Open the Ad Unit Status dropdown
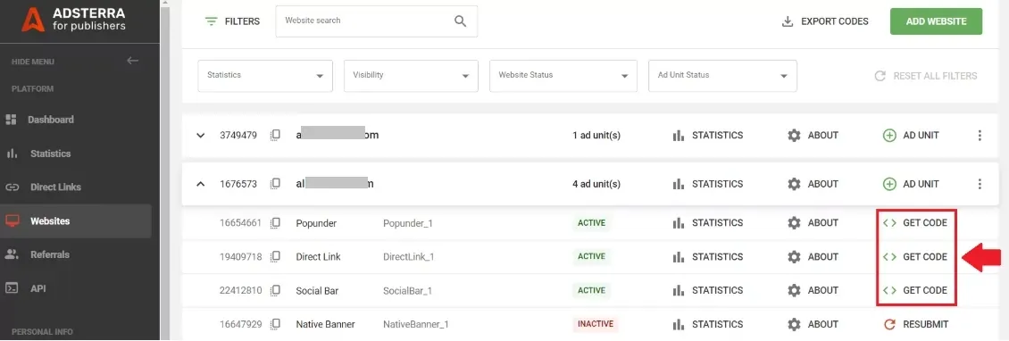 pyautogui.click(x=722, y=76)
